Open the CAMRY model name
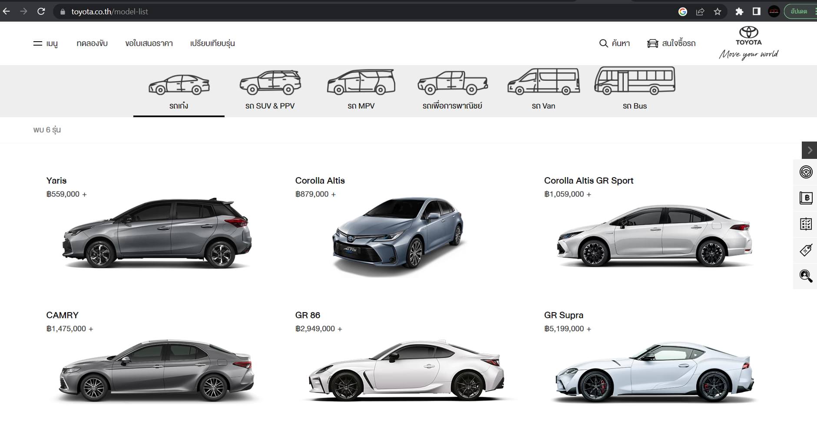 [62, 315]
